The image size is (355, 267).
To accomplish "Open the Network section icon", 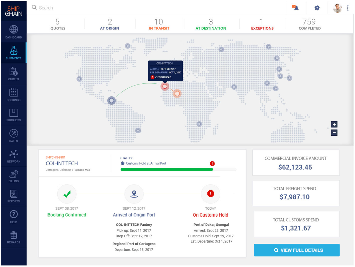I will click(13, 154).
